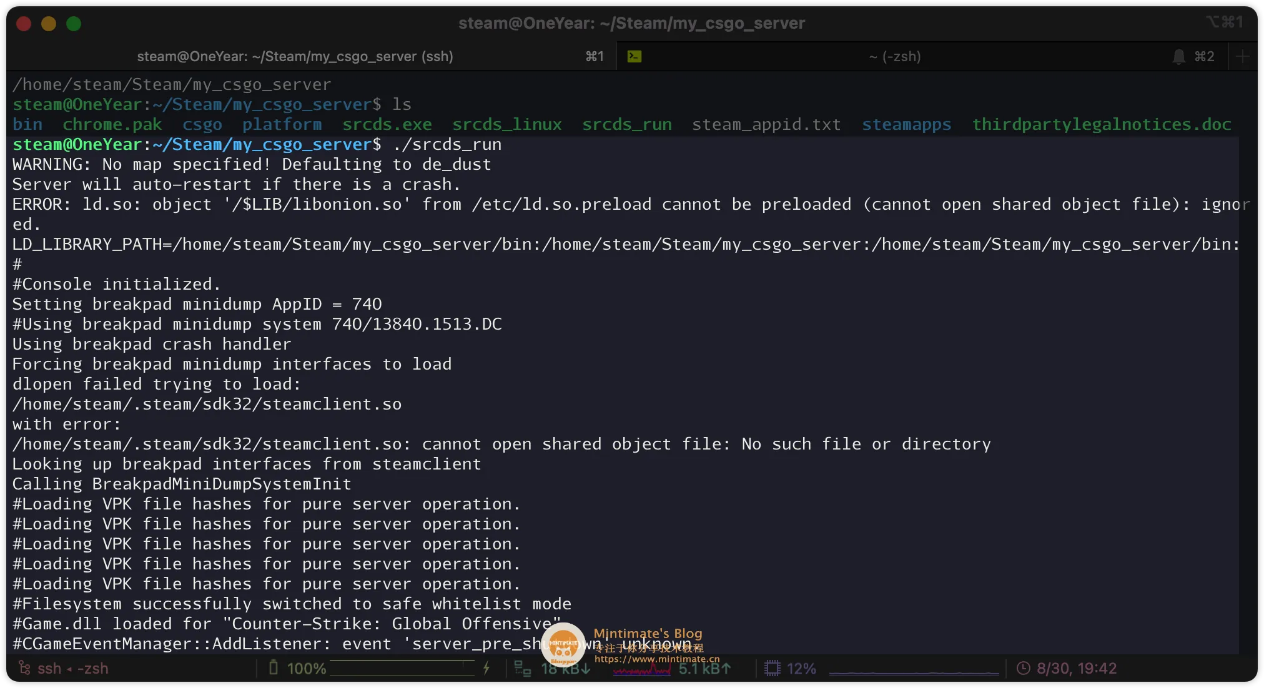Click the srcds_linux file name in ls output
1264x688 pixels.
coord(506,124)
